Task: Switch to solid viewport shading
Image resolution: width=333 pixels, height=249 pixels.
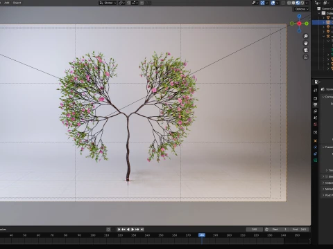Action: point(293,3)
